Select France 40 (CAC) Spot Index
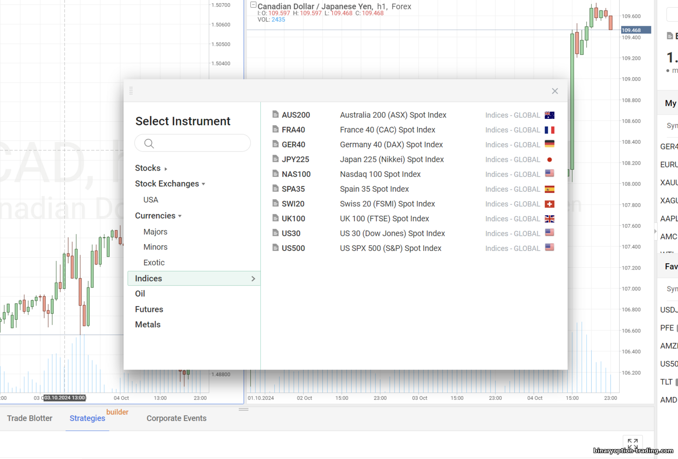The height and width of the screenshot is (459, 678). [387, 130]
